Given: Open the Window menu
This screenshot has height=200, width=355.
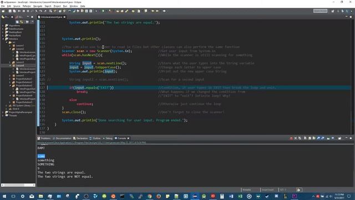Looking at the screenshot, I should click(74, 6).
